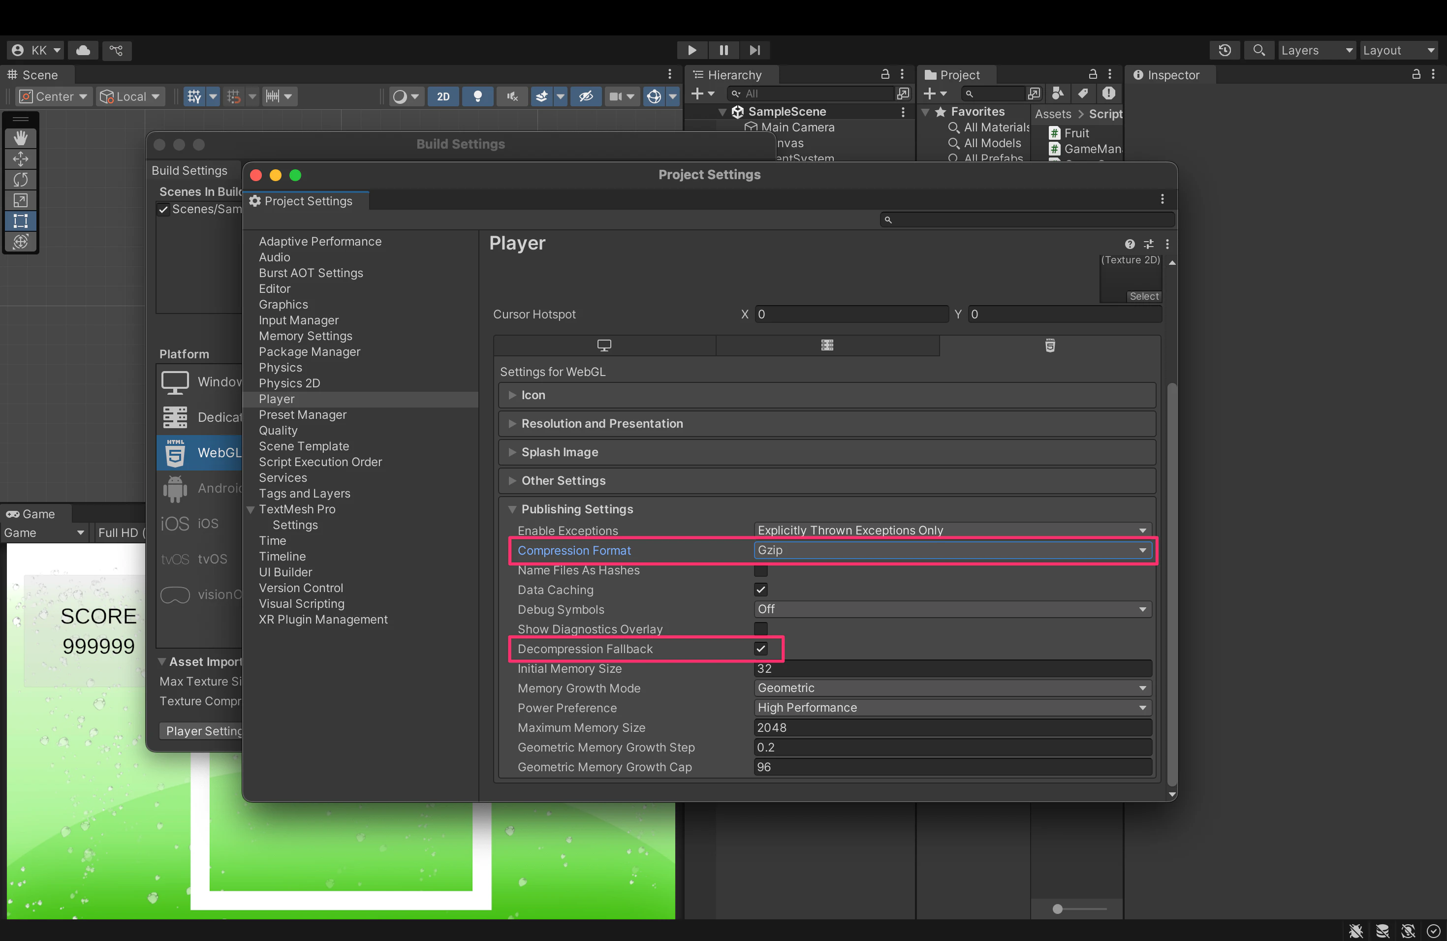Uncheck Scenes/SampleScene in Build Settings
This screenshot has height=941, width=1447.
pyautogui.click(x=163, y=210)
